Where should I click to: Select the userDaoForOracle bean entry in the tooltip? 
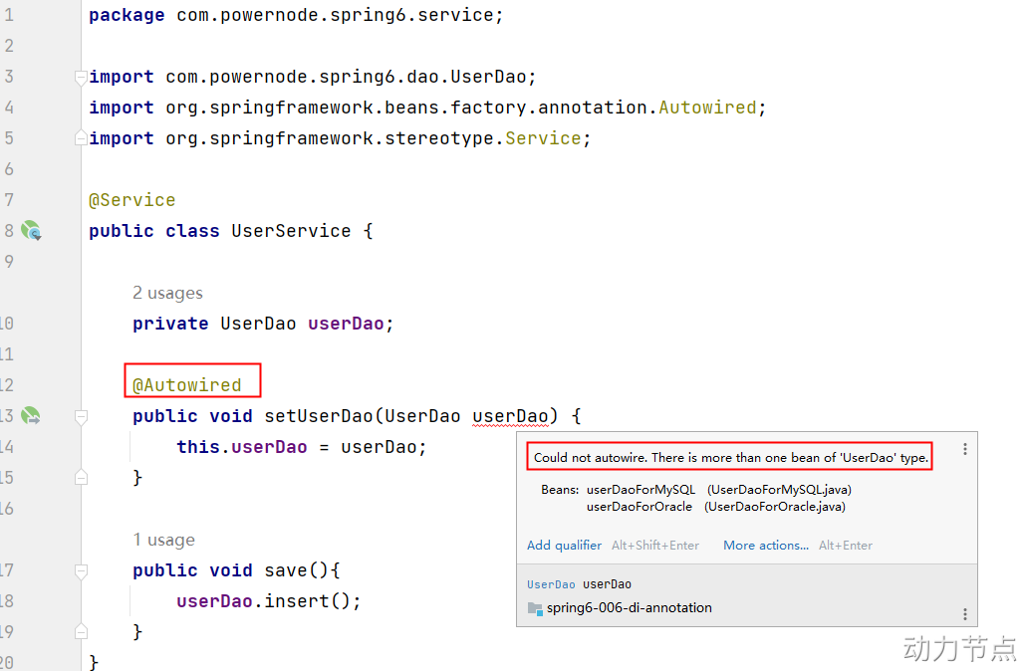(x=640, y=506)
